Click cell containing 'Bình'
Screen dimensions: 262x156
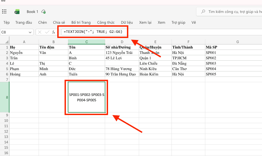pyautogui.click(x=86, y=58)
